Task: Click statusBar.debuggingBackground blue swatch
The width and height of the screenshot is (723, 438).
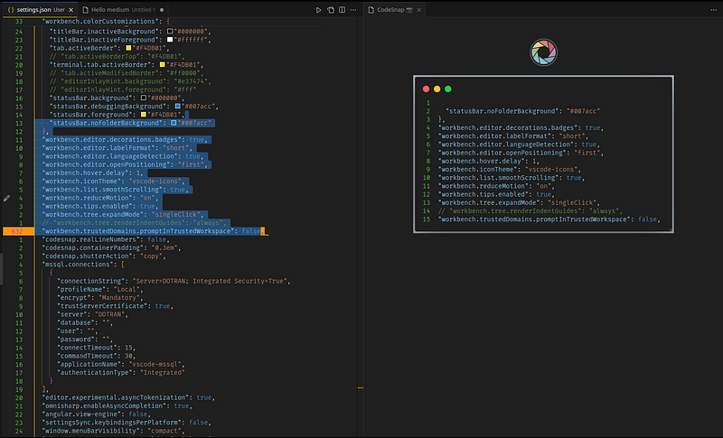Action: (177, 106)
